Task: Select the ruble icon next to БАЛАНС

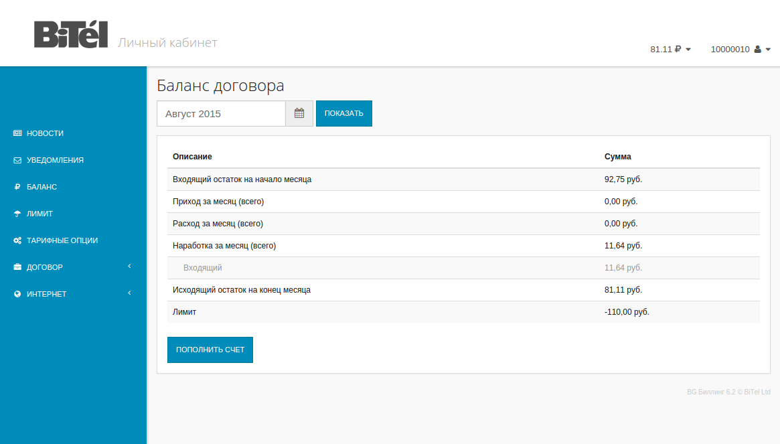Action: 16,187
